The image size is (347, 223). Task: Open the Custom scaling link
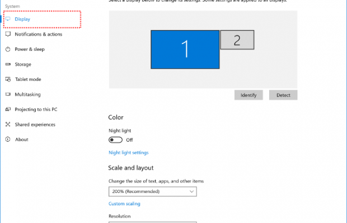click(x=124, y=203)
